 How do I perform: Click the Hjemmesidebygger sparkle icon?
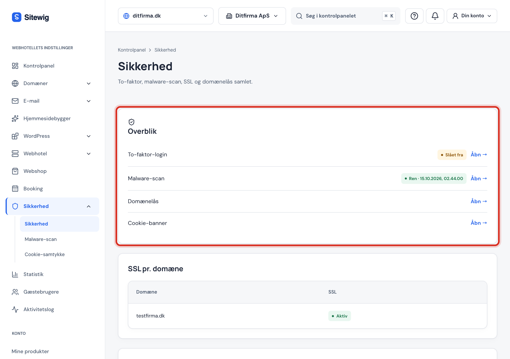click(15, 118)
